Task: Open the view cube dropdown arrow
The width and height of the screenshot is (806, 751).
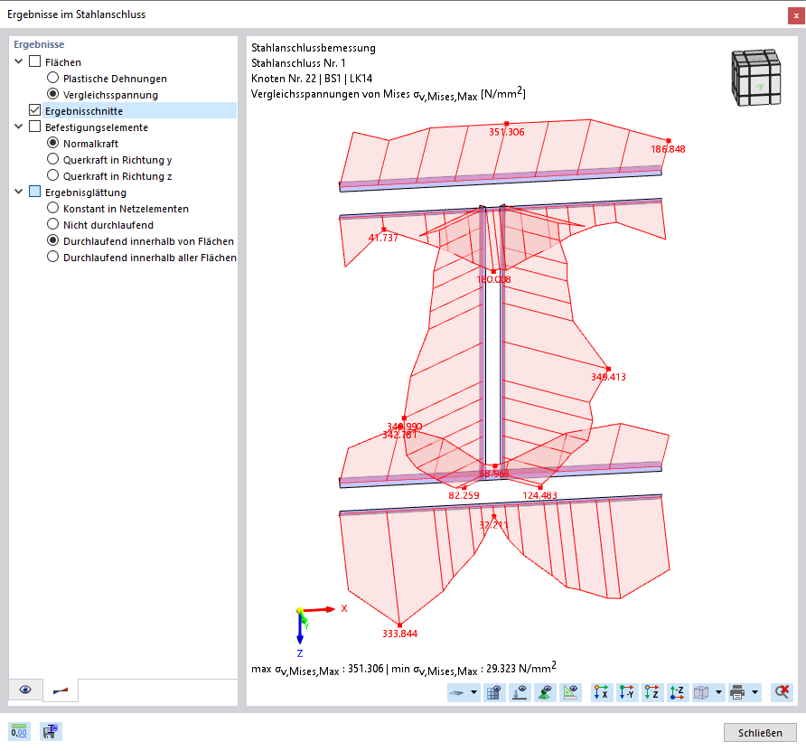Action: point(718,692)
